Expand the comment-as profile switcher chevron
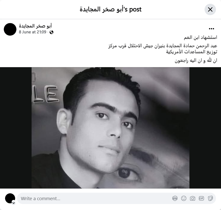This screenshot has width=221, height=210. [x=14, y=203]
